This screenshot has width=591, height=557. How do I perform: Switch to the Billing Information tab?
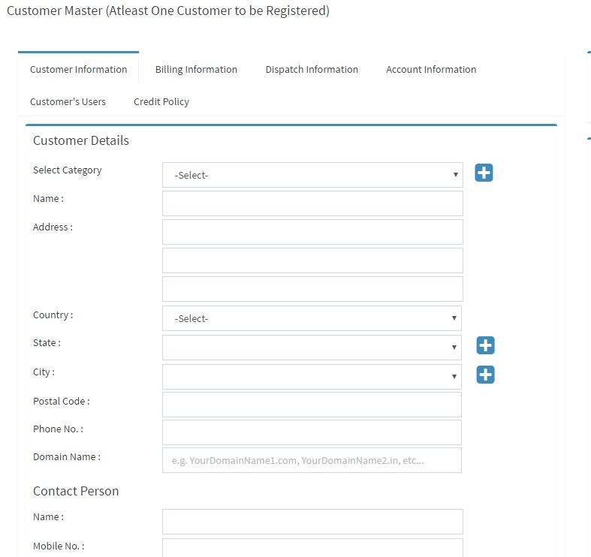point(196,69)
